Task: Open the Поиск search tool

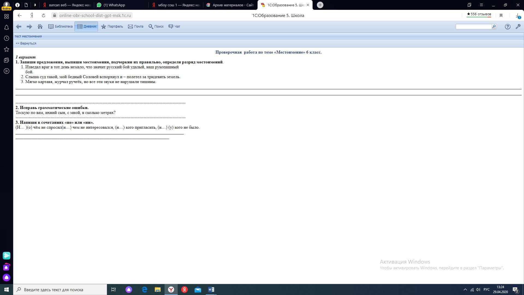Action: pyautogui.click(x=156, y=26)
